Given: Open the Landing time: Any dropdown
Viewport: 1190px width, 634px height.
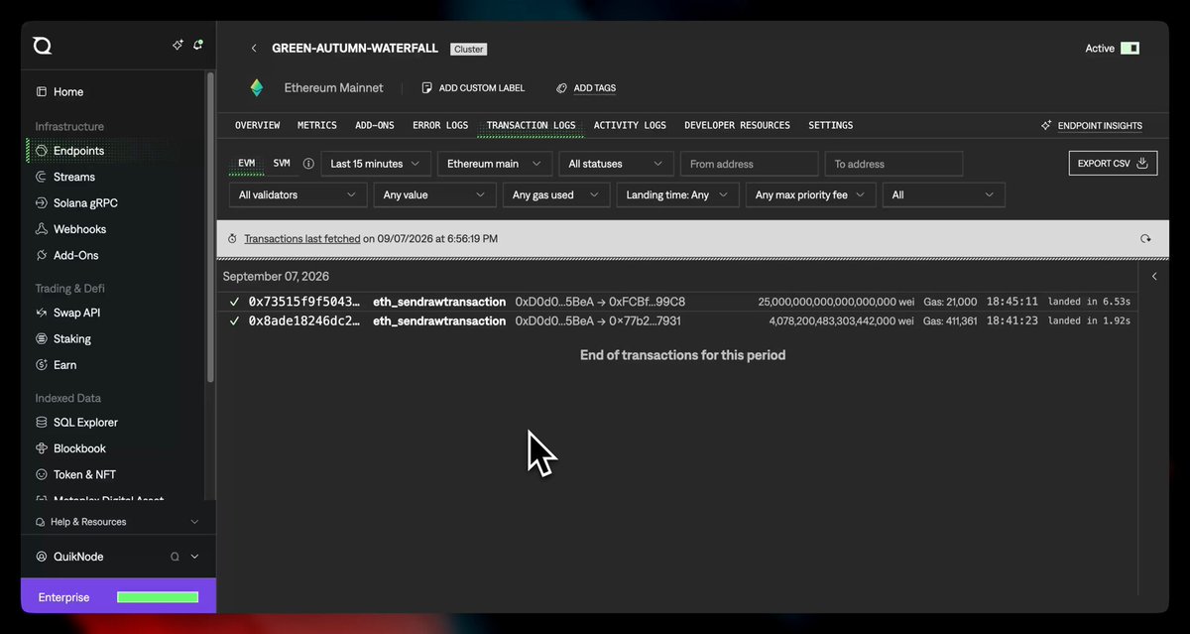Looking at the screenshot, I should point(677,195).
